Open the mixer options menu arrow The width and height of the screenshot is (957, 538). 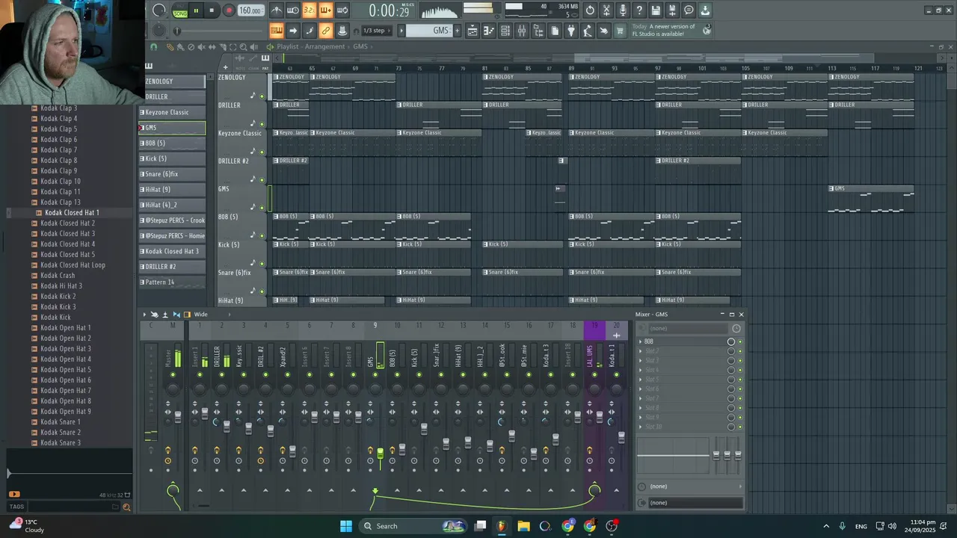pyautogui.click(x=144, y=315)
